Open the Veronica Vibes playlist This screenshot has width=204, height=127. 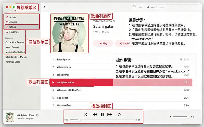pyautogui.click(x=13, y=62)
